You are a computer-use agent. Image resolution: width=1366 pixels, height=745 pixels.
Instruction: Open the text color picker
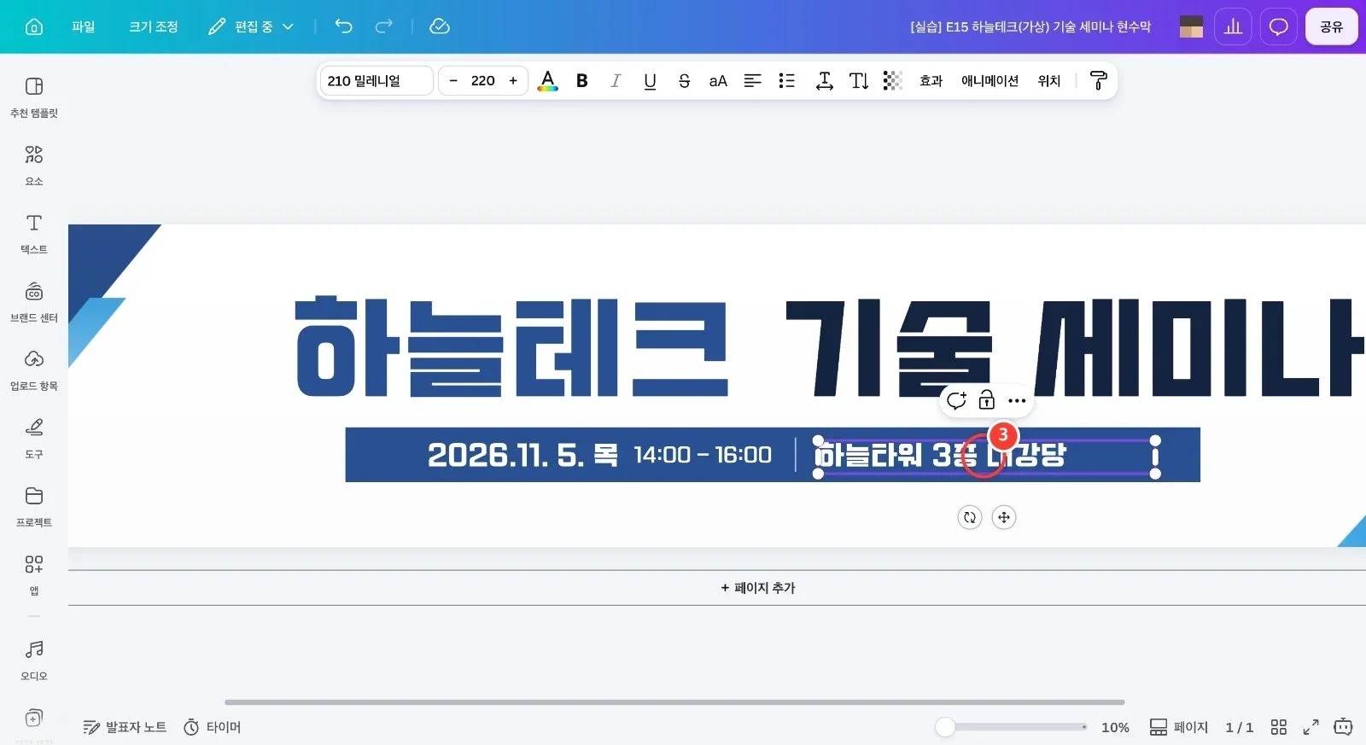pos(548,81)
